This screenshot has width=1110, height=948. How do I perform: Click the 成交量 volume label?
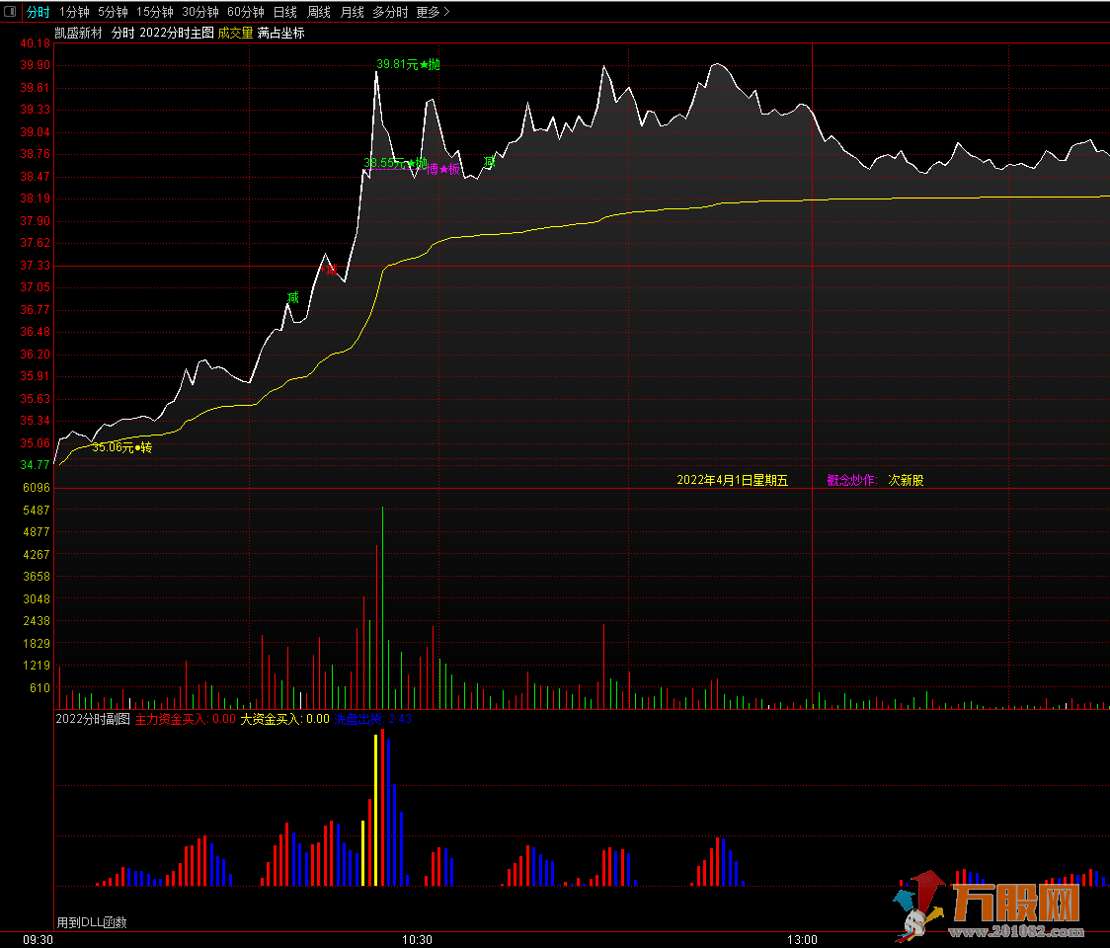pyautogui.click(x=235, y=33)
